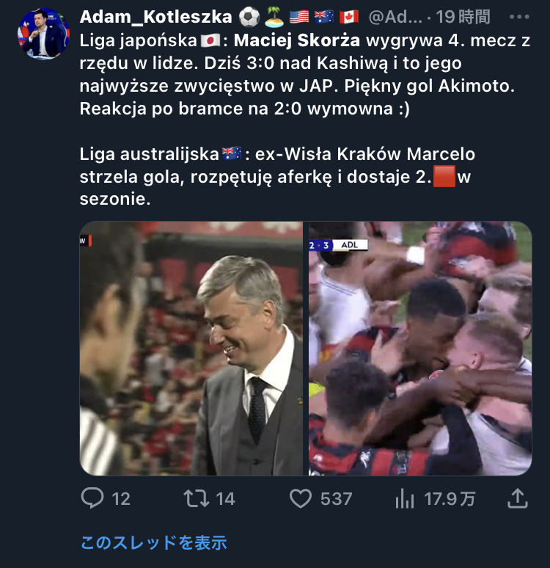This screenshot has width=550, height=568.
Task: Open Adam_Kotleszka's profile avatar
Action: point(43,34)
